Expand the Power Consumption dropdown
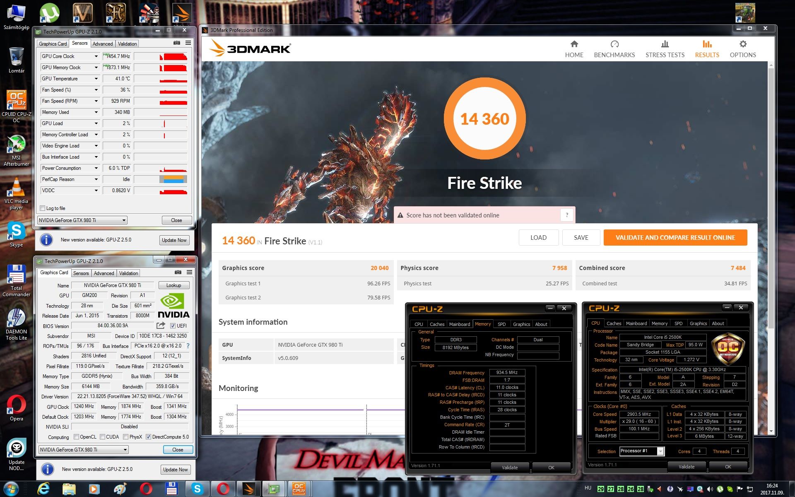 pos(96,168)
